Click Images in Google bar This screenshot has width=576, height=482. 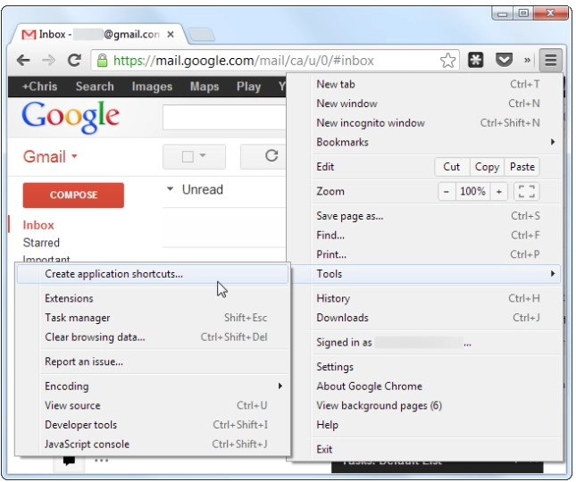pos(152,87)
